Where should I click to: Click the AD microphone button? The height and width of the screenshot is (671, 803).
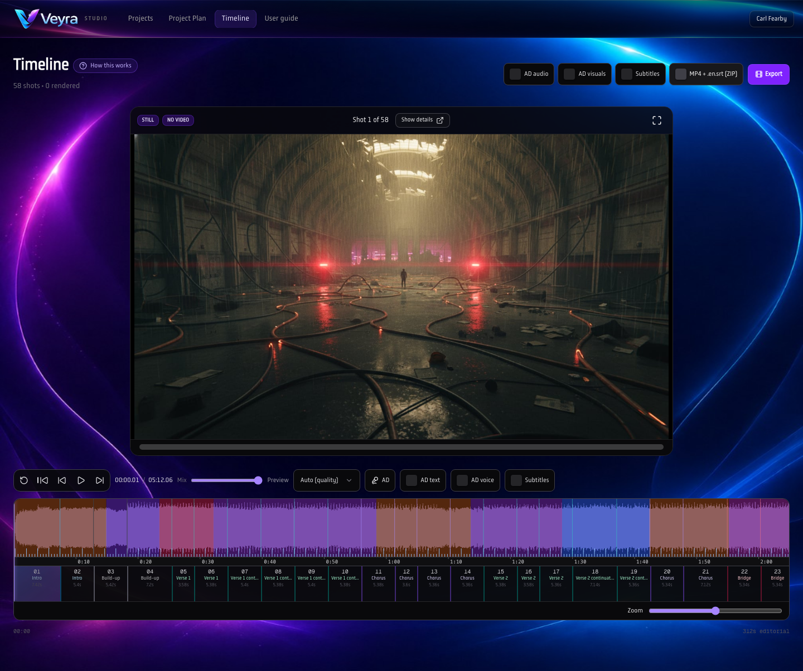coord(380,480)
